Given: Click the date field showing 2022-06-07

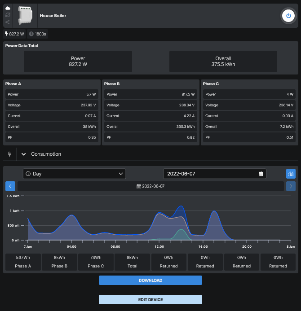Looking at the screenshot, I should [x=210, y=174].
